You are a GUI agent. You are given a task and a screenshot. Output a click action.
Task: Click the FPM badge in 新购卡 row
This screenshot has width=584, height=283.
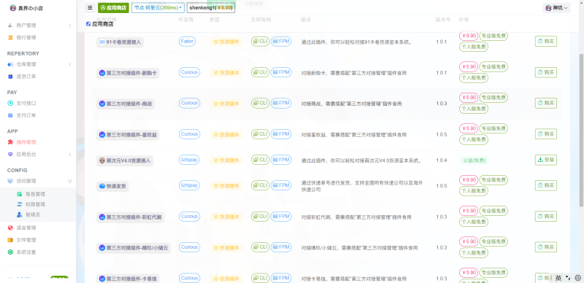281,72
